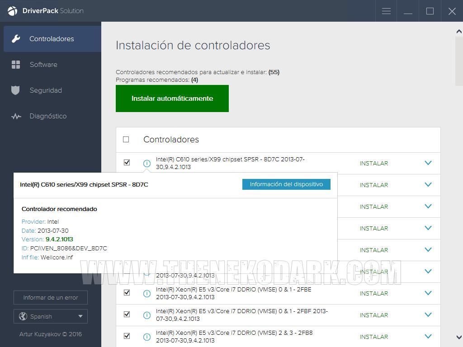Viewport: 463px width, 347px height.
Task: Click the shield icon beside Seguridad
Action: [15, 90]
